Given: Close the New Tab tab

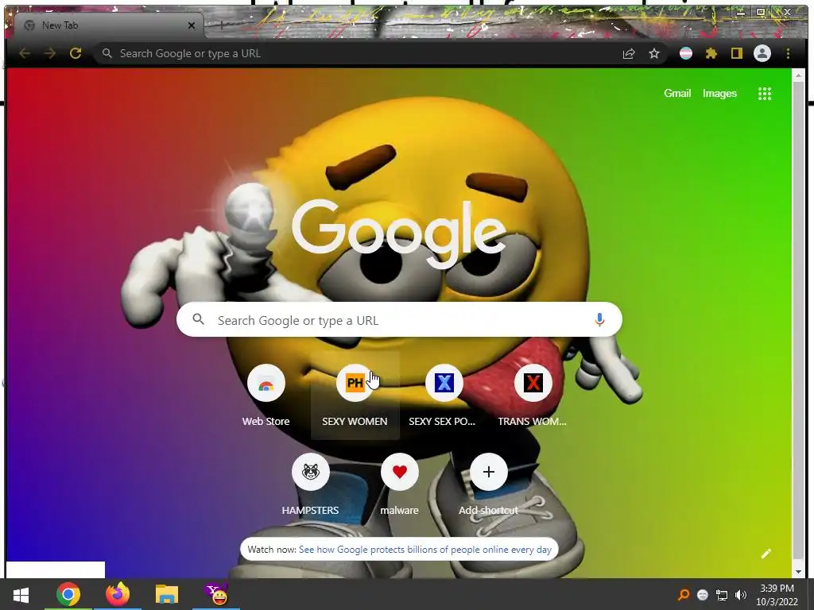Looking at the screenshot, I should 192,25.
